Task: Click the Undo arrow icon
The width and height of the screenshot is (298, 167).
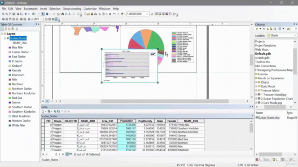Action: pyautogui.click(x=114, y=14)
